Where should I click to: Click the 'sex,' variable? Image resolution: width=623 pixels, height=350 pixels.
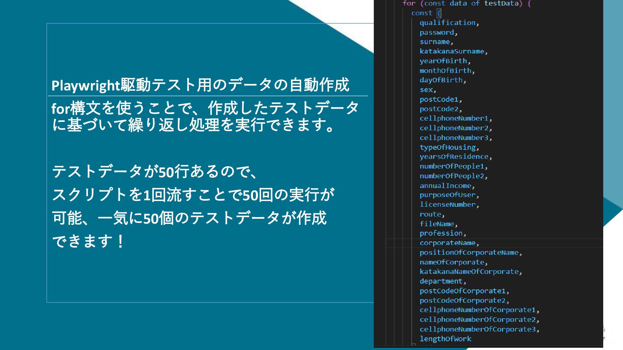click(x=428, y=90)
